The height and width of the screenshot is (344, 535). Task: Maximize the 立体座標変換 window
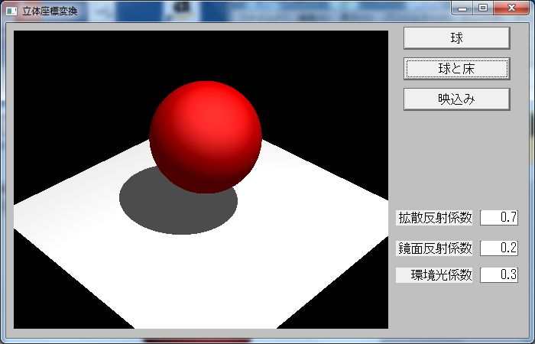(483, 8)
